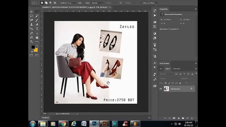Viewport: 226px width, 127px height.
Task: Click the Background layer thumbnail
Action: click(x=166, y=89)
